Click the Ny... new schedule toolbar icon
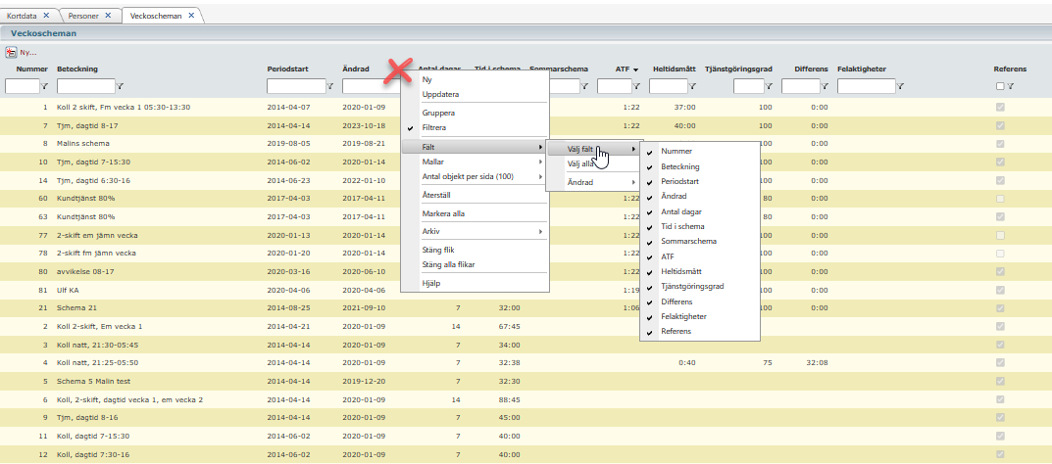Image resolution: width=1052 pixels, height=464 pixels. tap(12, 52)
